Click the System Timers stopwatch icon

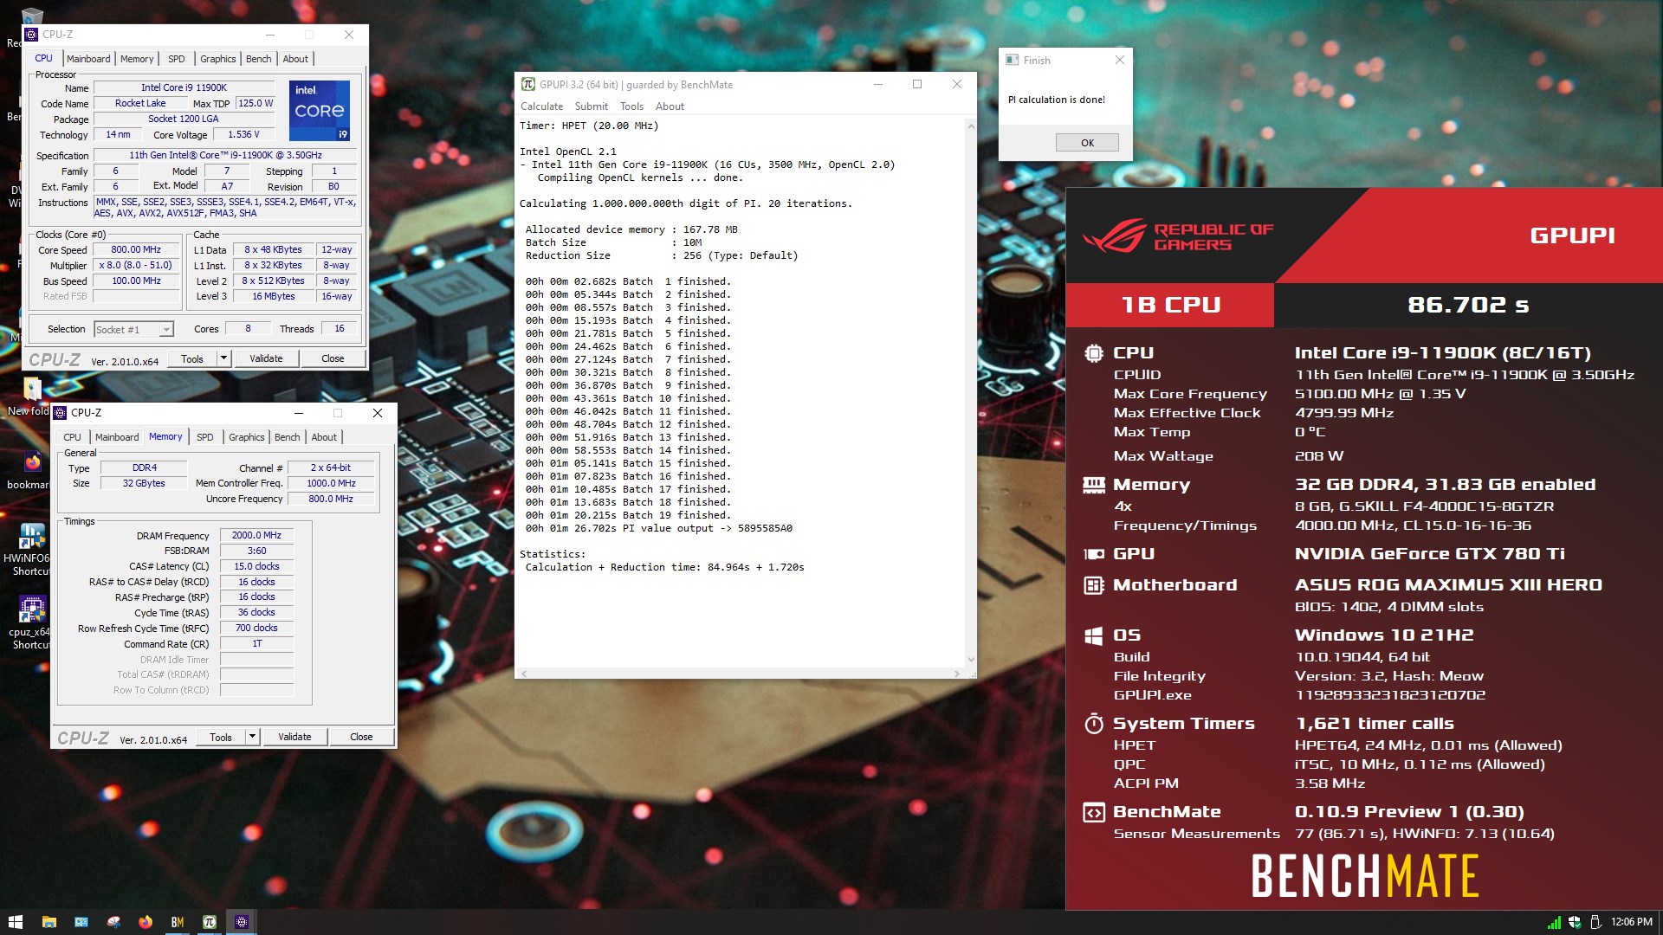point(1093,724)
